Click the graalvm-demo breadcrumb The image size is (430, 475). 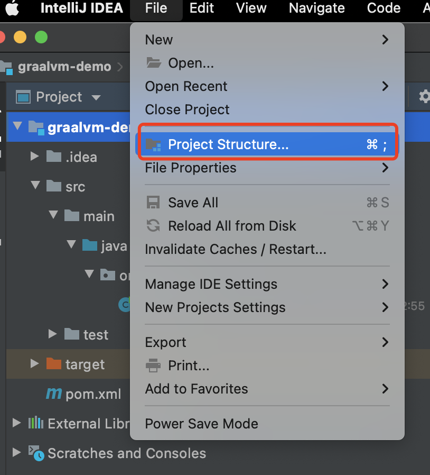click(64, 67)
